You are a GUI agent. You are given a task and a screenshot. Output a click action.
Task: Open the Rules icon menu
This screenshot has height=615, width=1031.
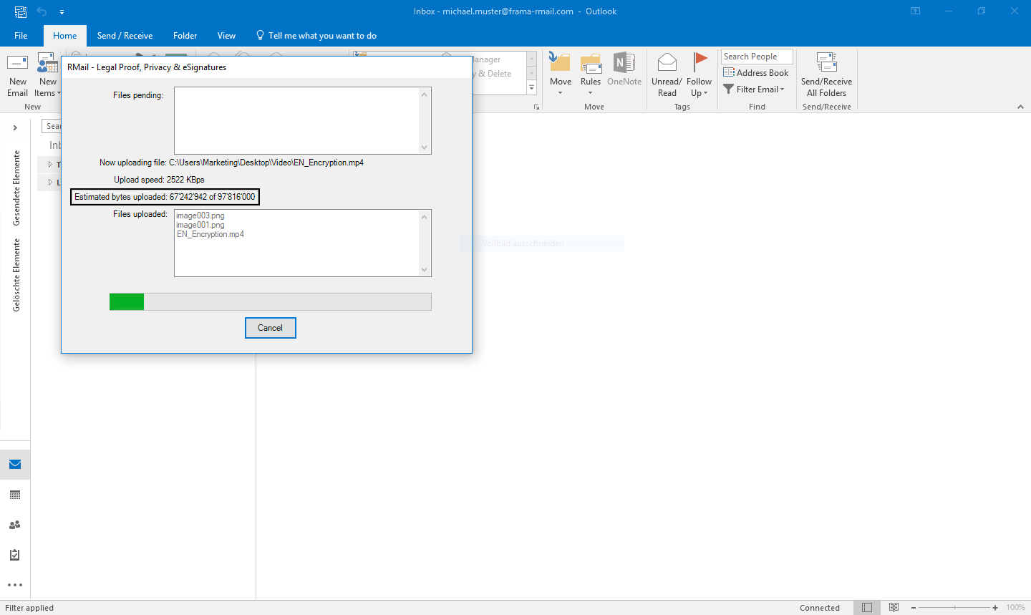[591, 74]
